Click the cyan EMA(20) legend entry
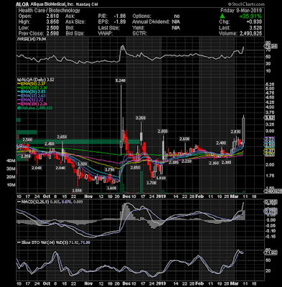The image size is (282, 287). 31,92
